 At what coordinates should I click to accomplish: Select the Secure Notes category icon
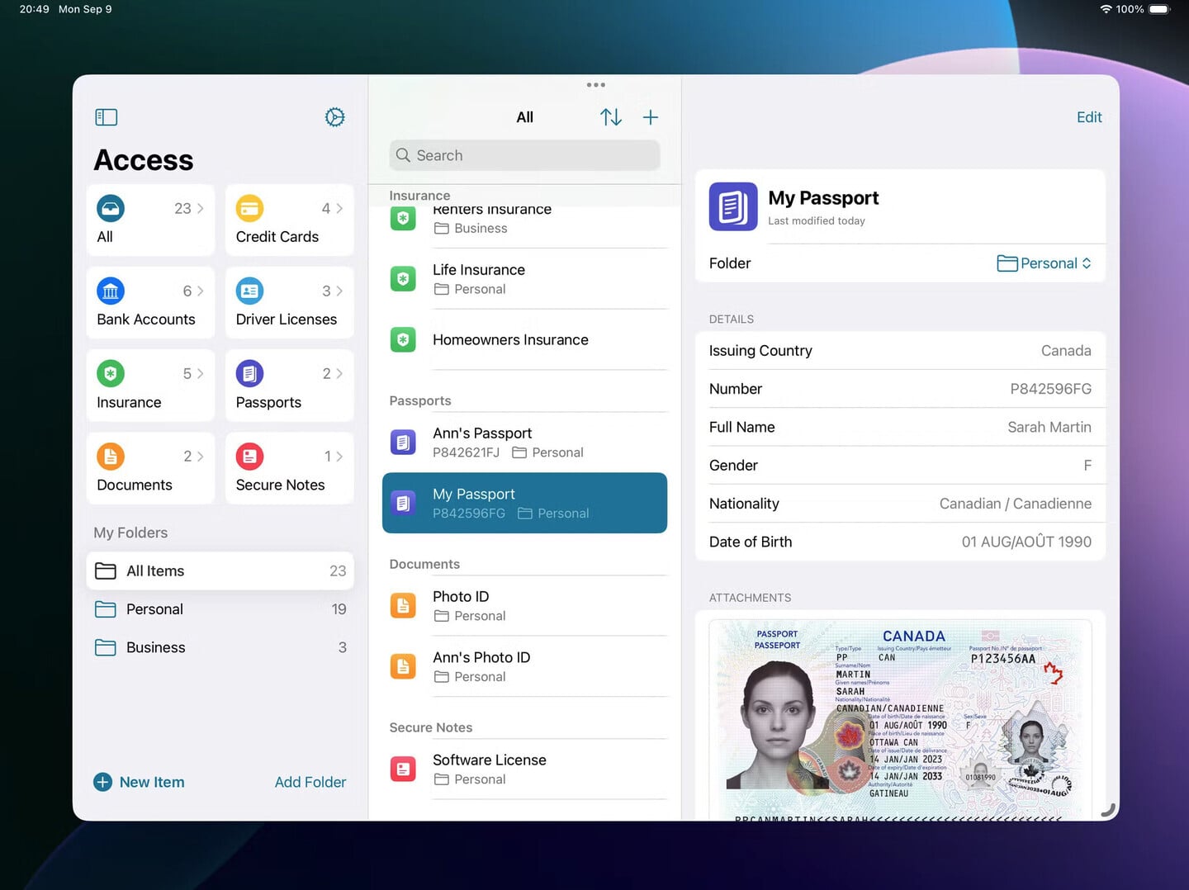coord(249,456)
